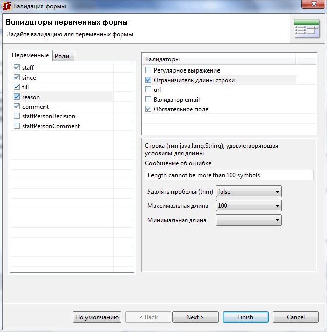327x332 pixels.
Task: Select the Переменные tab
Action: [x=30, y=56]
